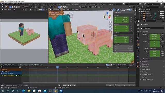Click the zoom magnifier gizmo in the viewport
The height and width of the screenshot is (93, 165).
(110, 22)
